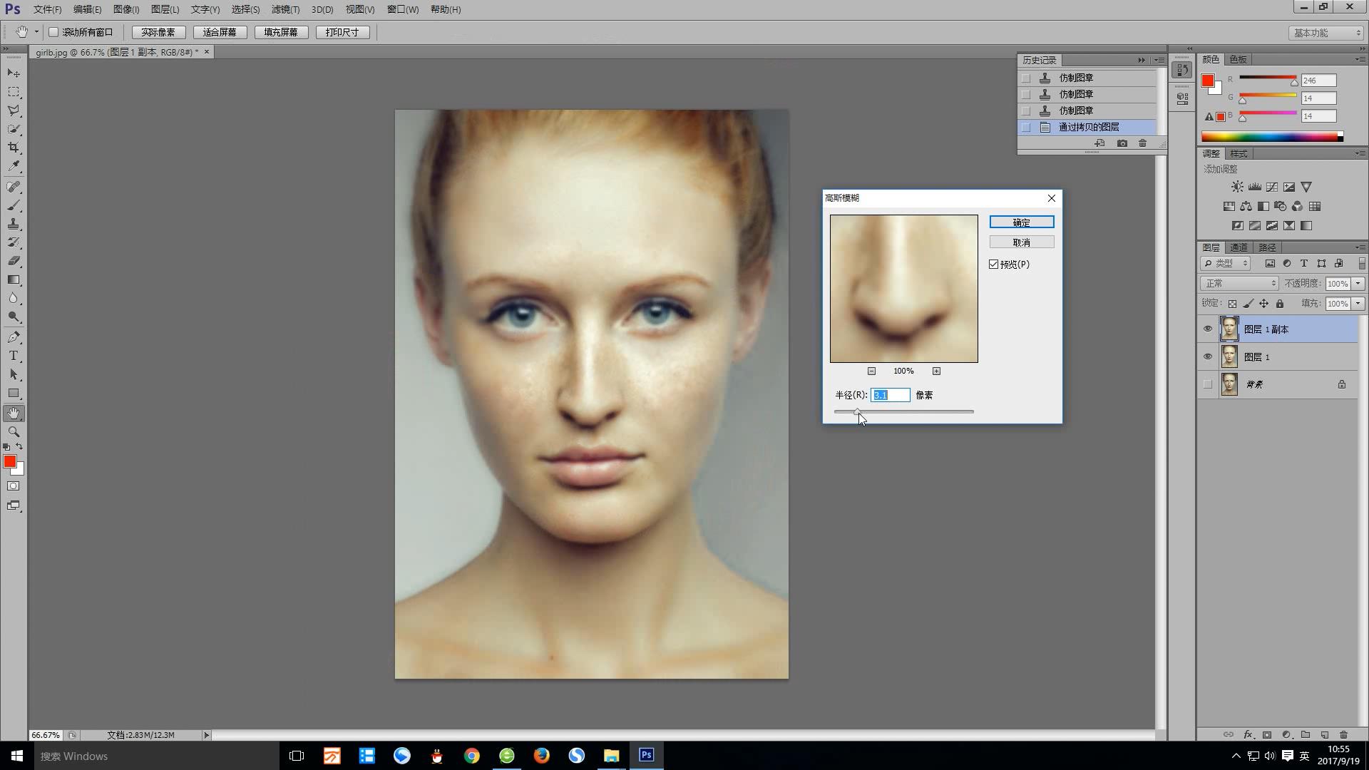Enable Scroll All Windows checkbox
Image resolution: width=1369 pixels, height=770 pixels.
[53, 32]
